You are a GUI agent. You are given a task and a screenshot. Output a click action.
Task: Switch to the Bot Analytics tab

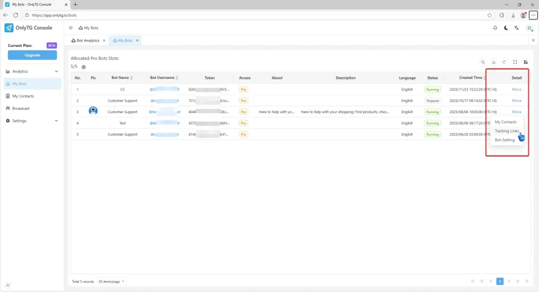[87, 41]
